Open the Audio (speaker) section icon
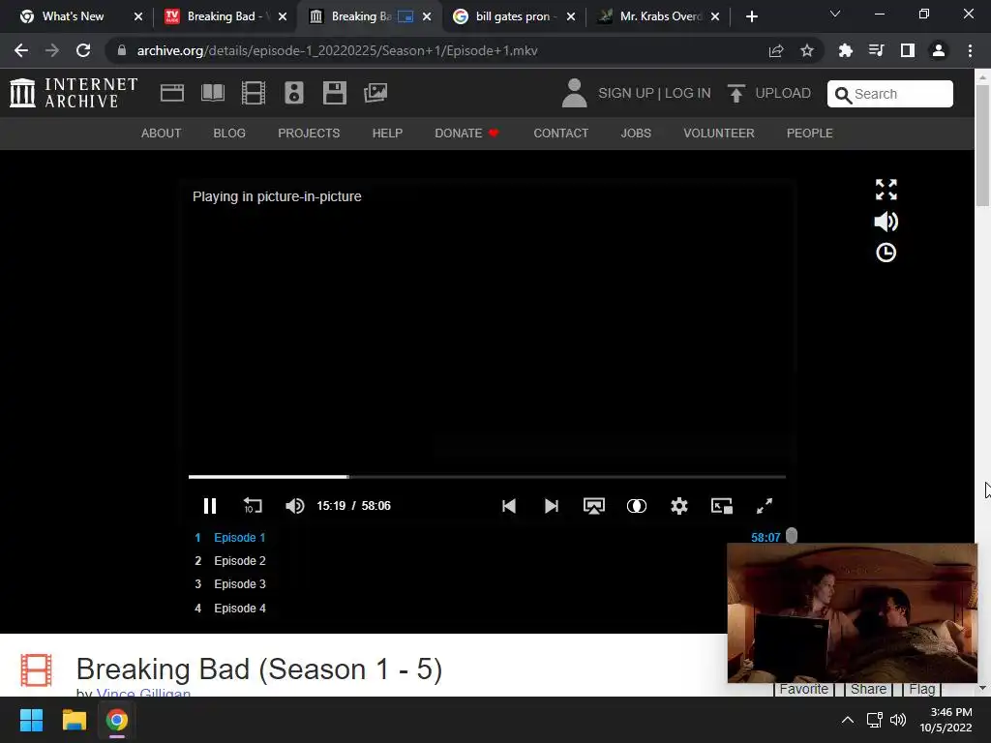Viewport: 991px width, 743px height. pyautogui.click(x=294, y=93)
